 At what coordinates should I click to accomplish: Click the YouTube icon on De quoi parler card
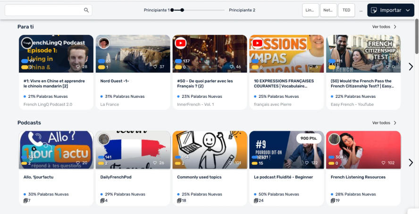[181, 43]
